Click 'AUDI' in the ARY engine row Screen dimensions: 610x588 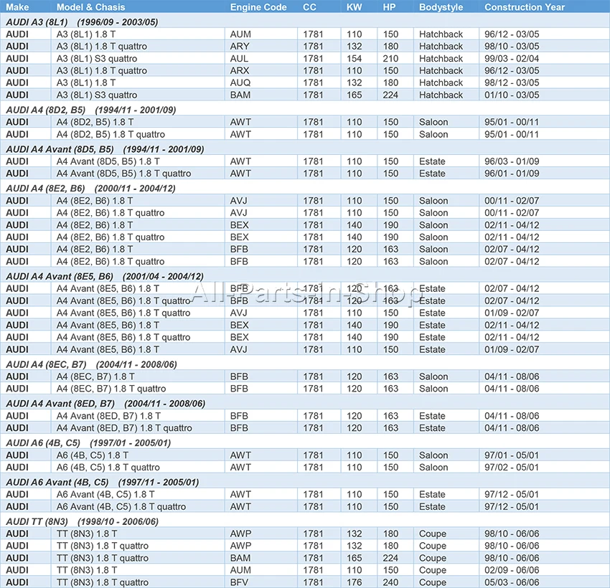(x=17, y=46)
